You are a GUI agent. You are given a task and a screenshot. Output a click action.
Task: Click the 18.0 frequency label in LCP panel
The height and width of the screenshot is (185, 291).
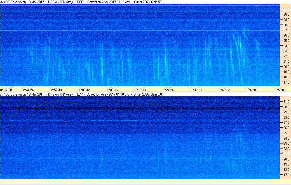286,170
